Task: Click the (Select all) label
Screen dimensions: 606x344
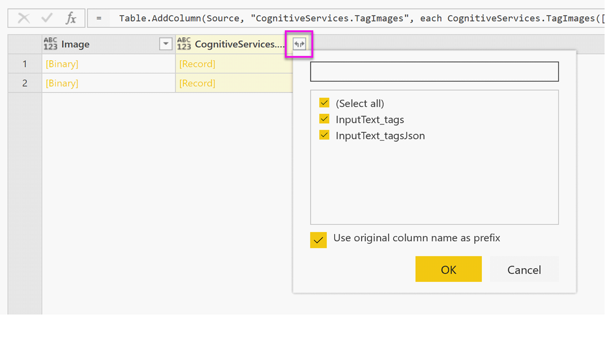Action: coord(360,103)
